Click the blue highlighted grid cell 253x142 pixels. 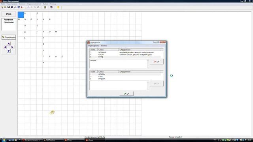[21, 15]
